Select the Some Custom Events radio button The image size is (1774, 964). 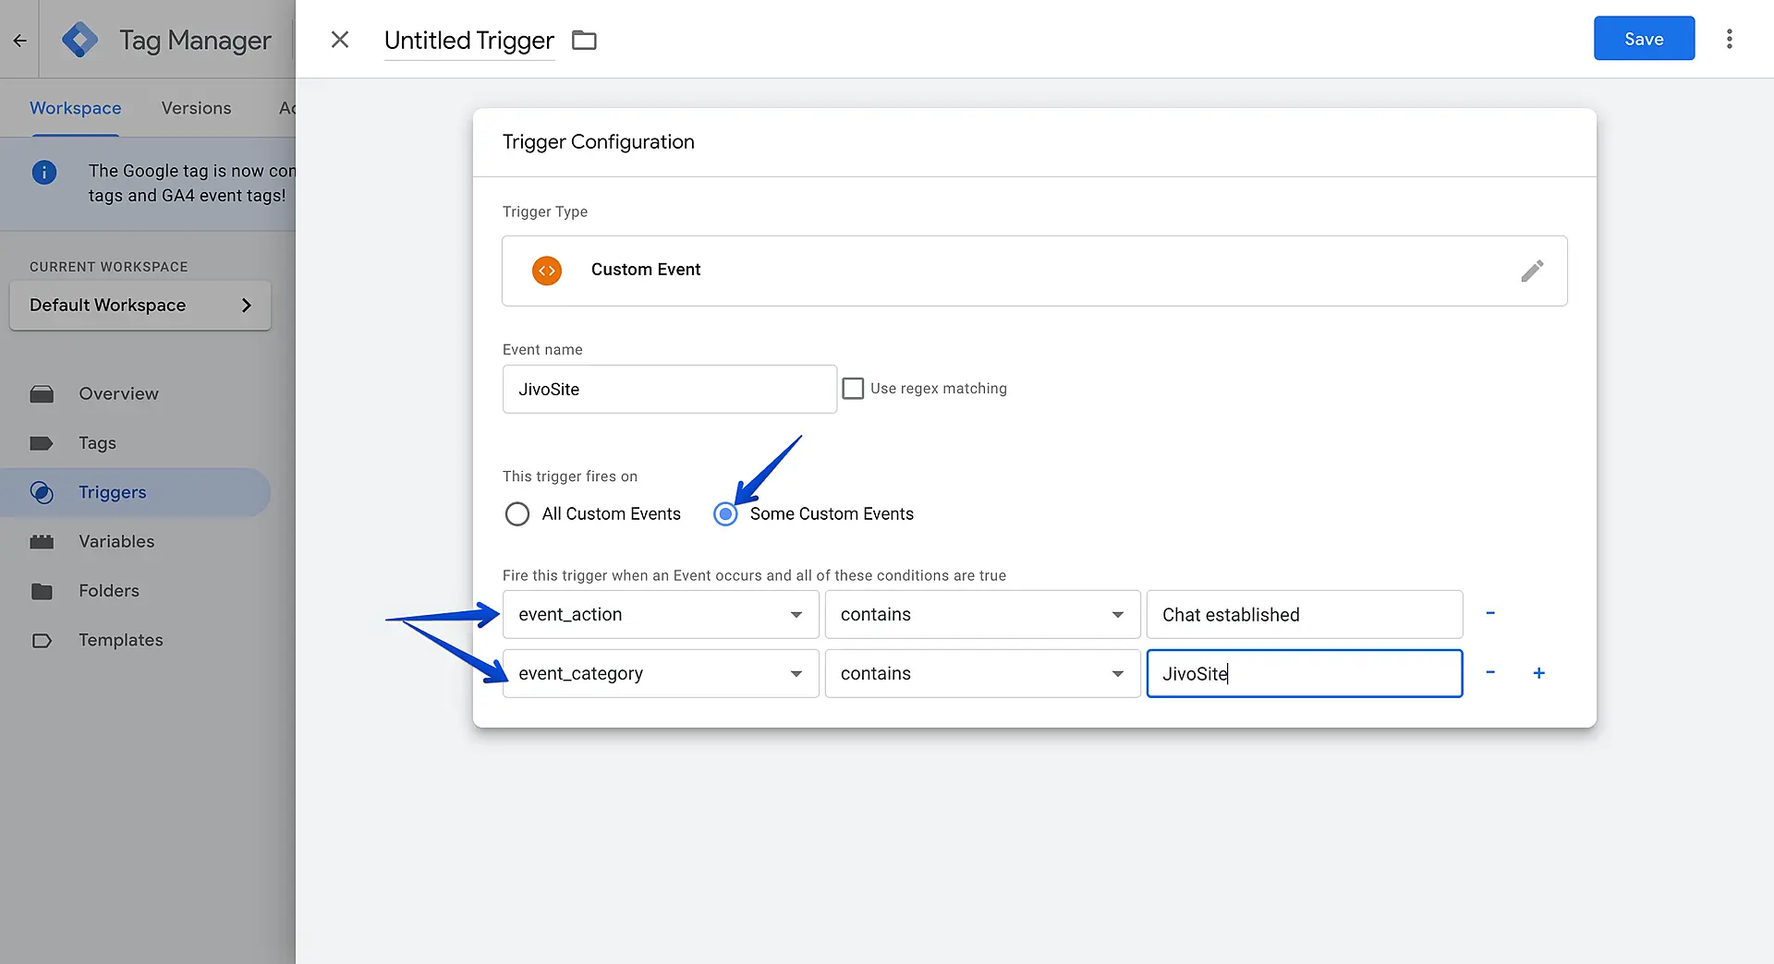coord(726,514)
